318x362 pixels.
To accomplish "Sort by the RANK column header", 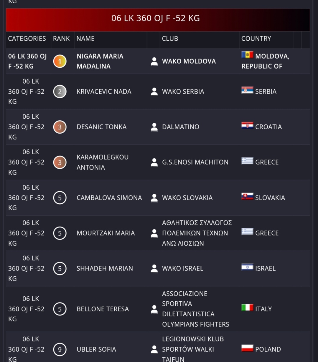I will 61,39.
